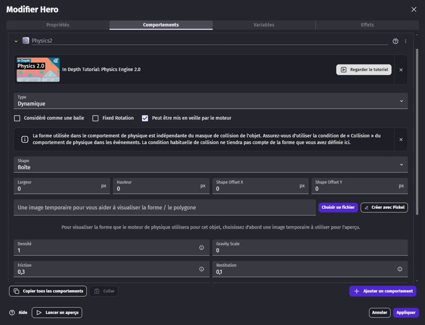
Task: Switch to the Propriétés tab
Action: [x=58, y=25]
